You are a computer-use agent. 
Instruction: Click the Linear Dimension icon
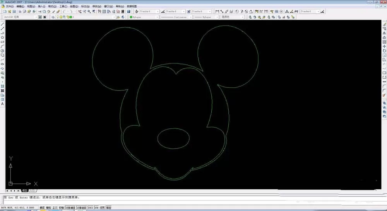click(x=217, y=11)
